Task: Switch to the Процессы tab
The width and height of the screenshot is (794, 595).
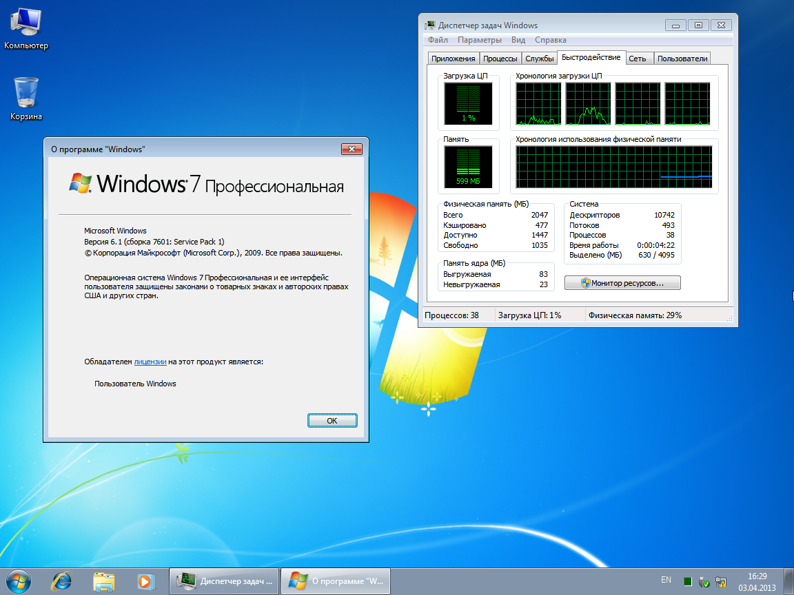Action: [x=500, y=59]
